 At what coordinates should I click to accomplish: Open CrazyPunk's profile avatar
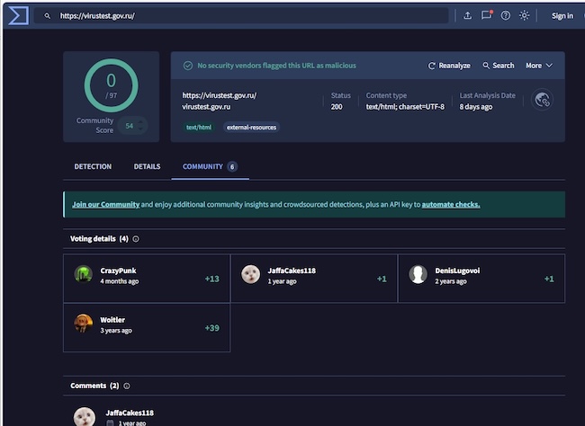tap(84, 275)
